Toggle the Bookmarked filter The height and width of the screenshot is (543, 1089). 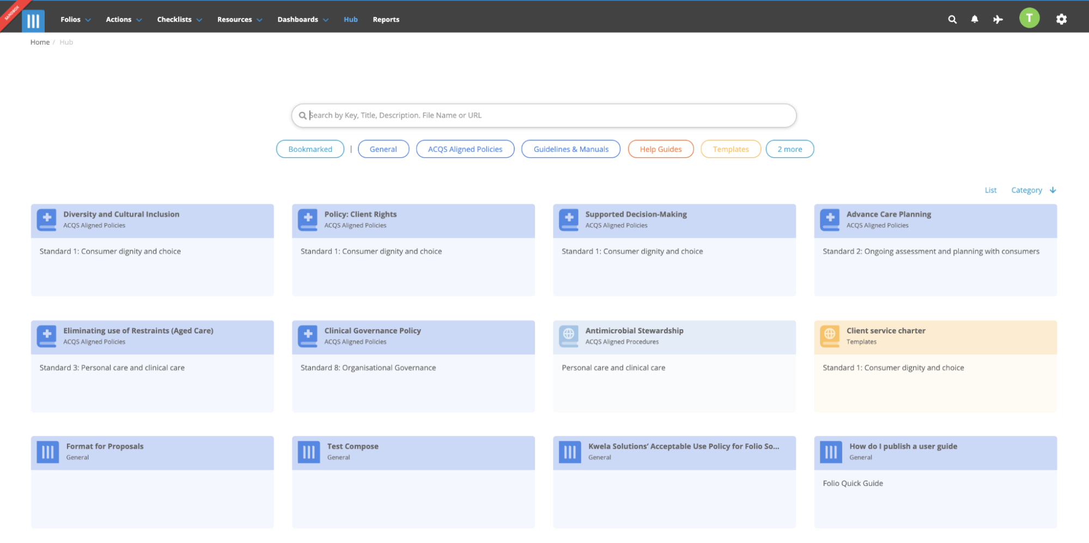click(309, 149)
